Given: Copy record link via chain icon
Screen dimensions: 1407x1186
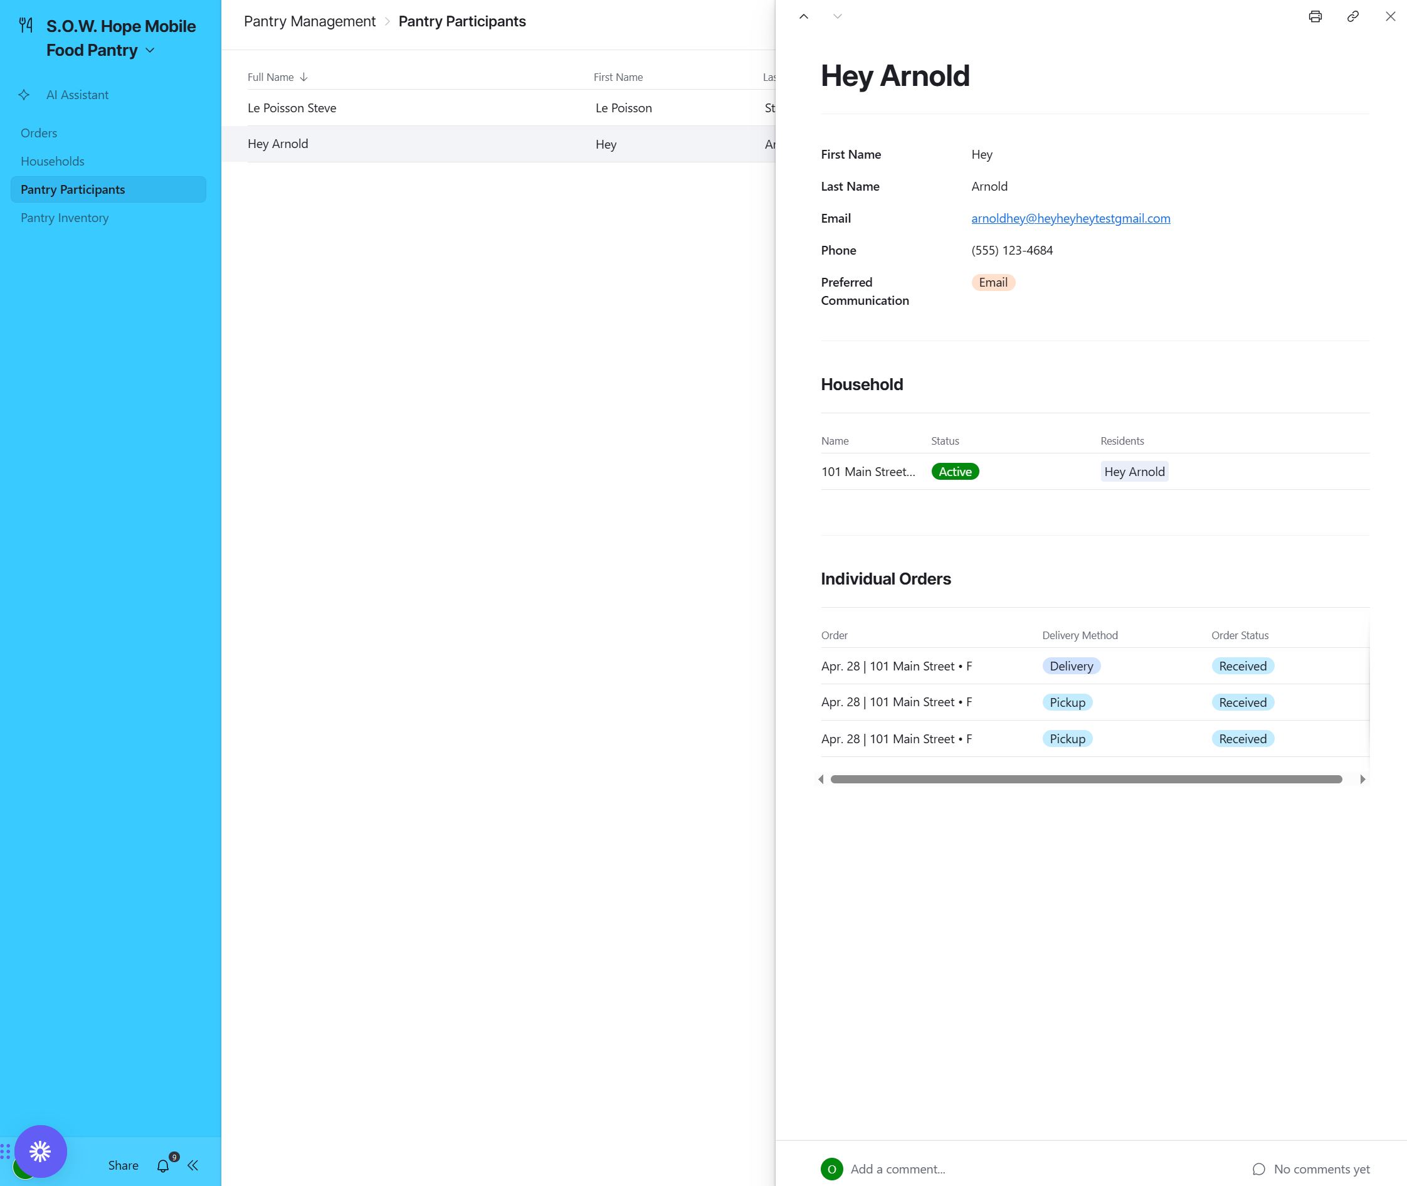Looking at the screenshot, I should click(1352, 16).
